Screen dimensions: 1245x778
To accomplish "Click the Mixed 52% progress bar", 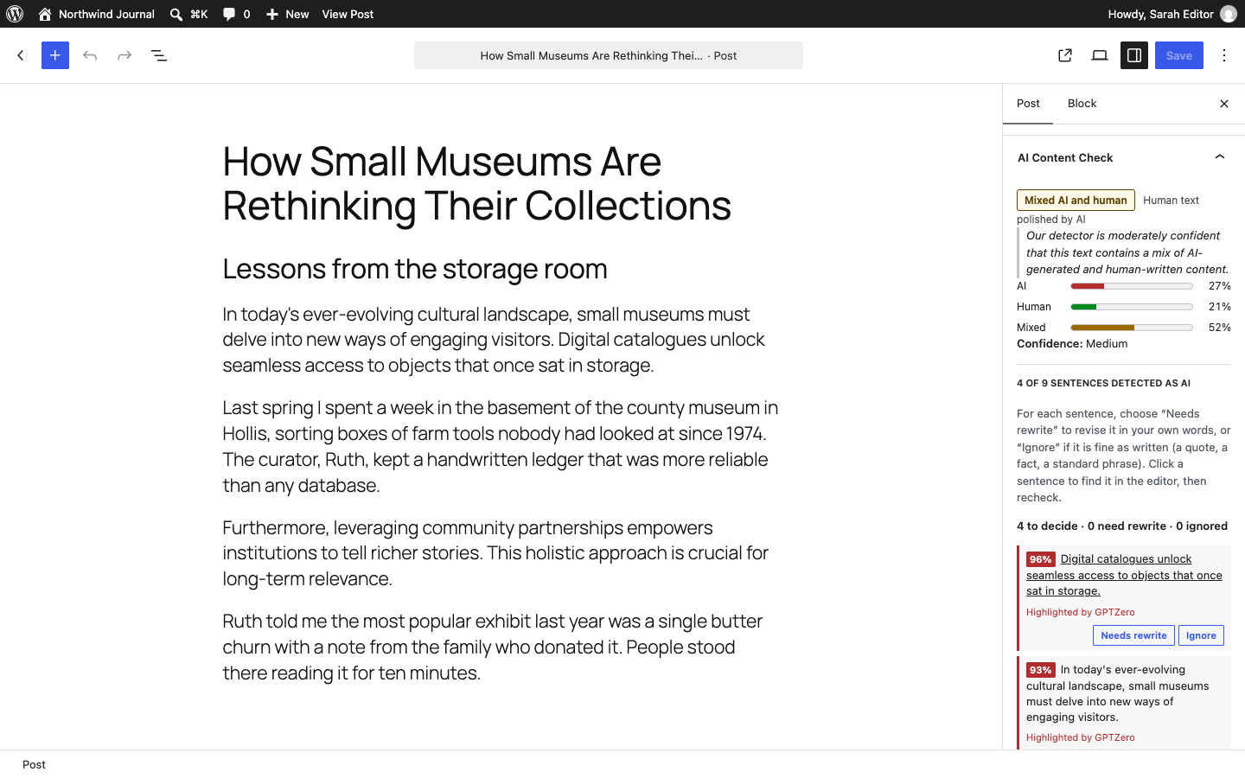I will 1132,328.
